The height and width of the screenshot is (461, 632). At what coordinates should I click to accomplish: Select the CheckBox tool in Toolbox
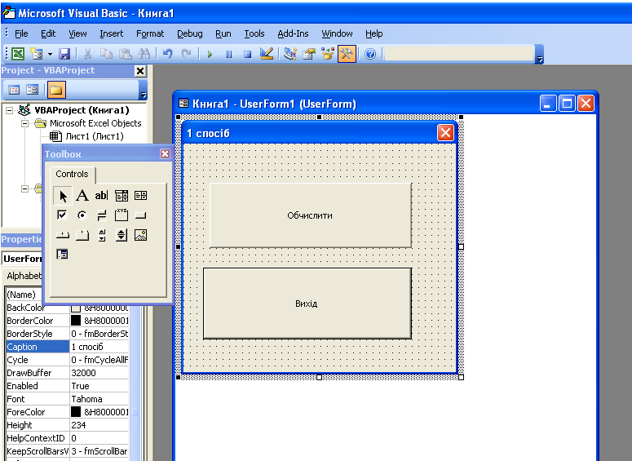62,215
